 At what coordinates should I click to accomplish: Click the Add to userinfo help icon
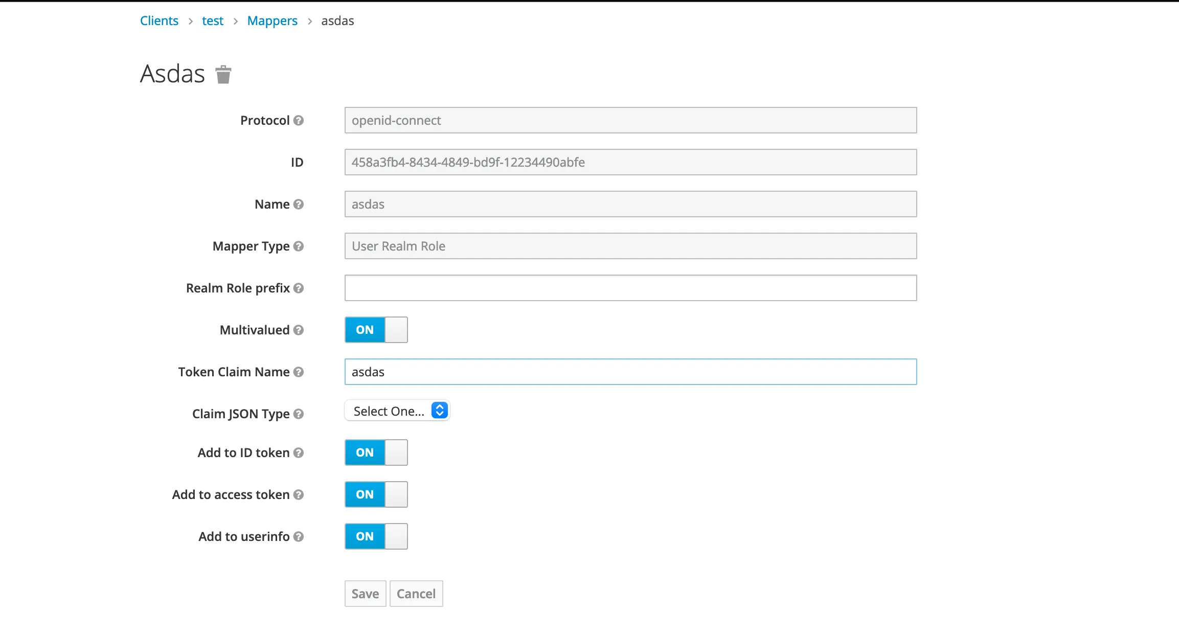(x=299, y=536)
